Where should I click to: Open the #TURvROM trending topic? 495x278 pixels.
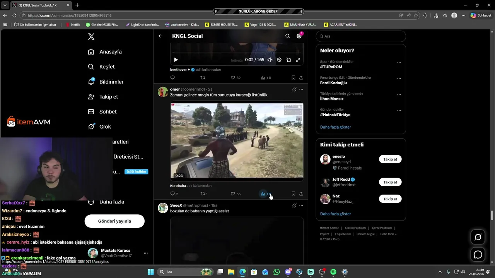point(331,67)
